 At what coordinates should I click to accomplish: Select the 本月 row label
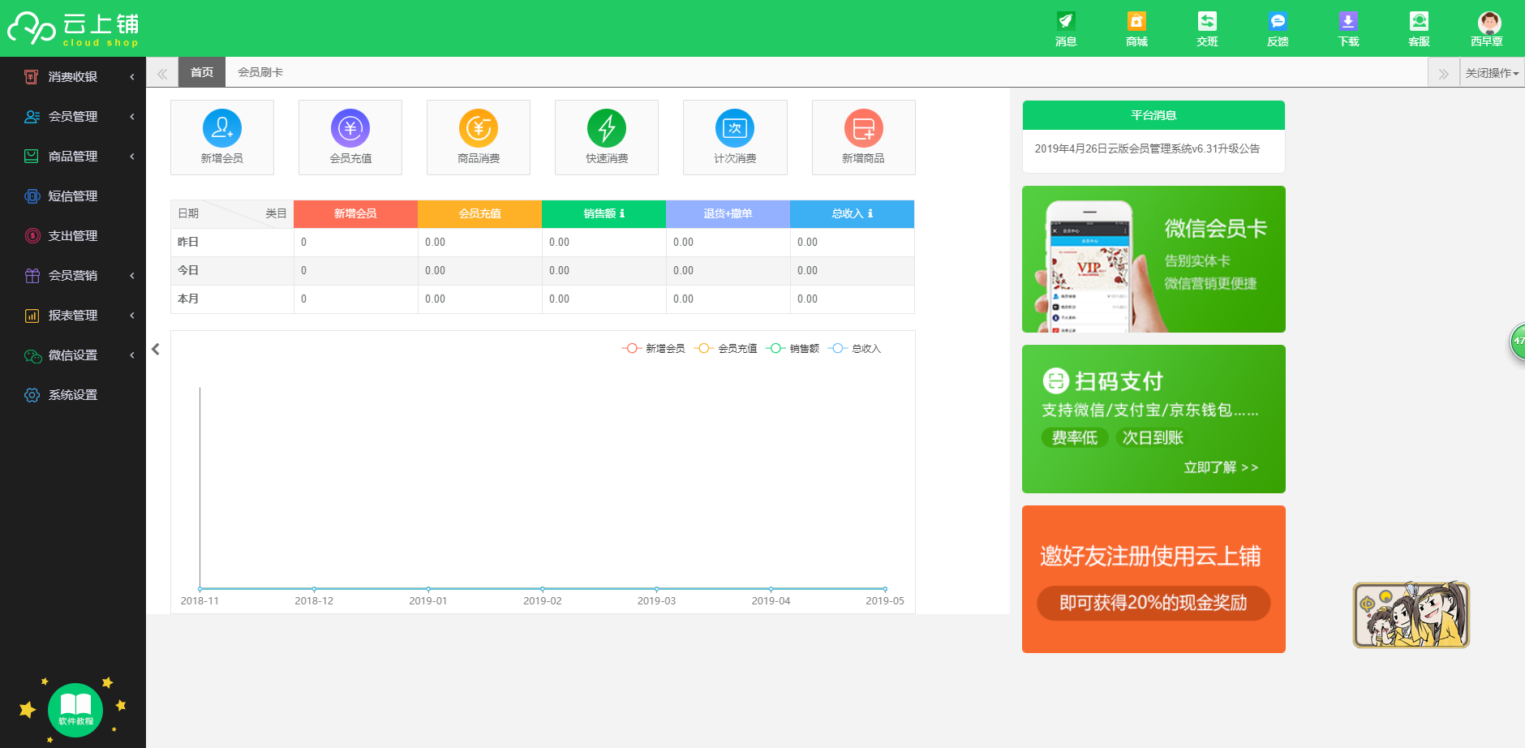point(188,299)
